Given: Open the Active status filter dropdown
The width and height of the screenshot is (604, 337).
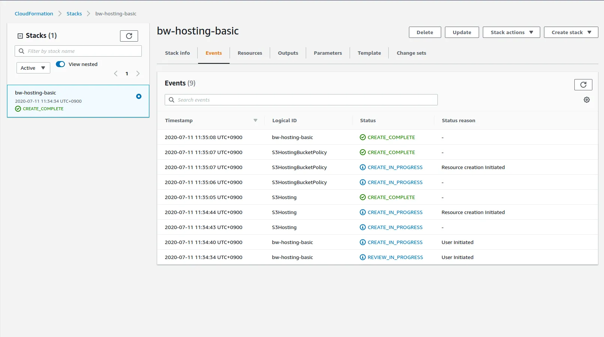Looking at the screenshot, I should coord(33,68).
